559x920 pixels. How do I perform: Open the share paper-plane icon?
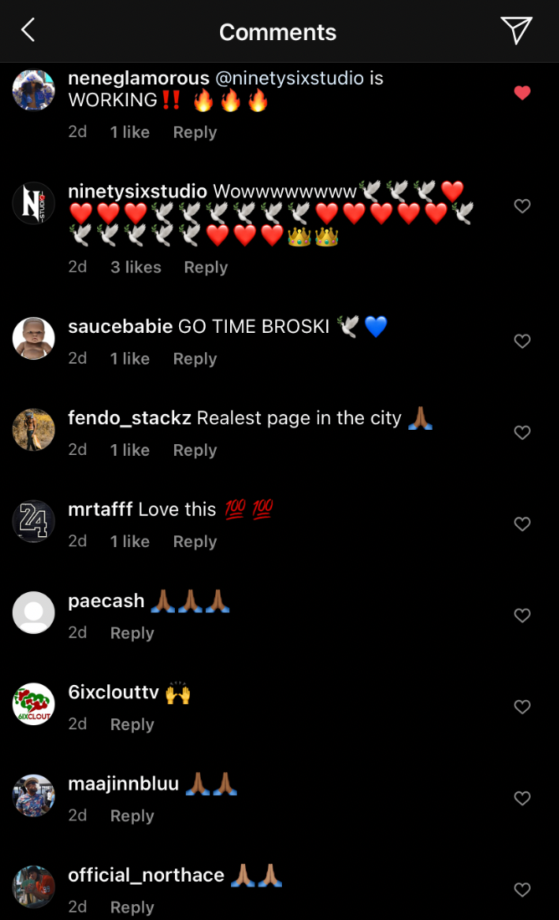pos(516,30)
